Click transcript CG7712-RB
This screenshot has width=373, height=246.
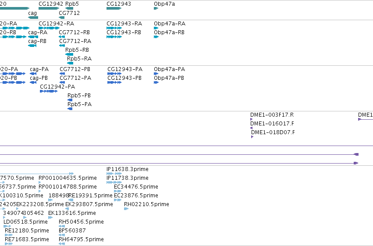click(74, 32)
